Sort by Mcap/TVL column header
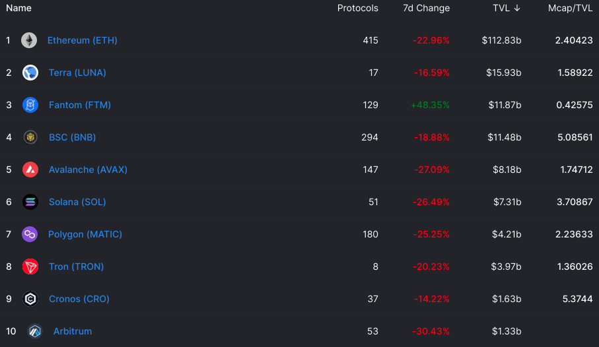Viewport: 599px width, 347px height. pos(571,8)
